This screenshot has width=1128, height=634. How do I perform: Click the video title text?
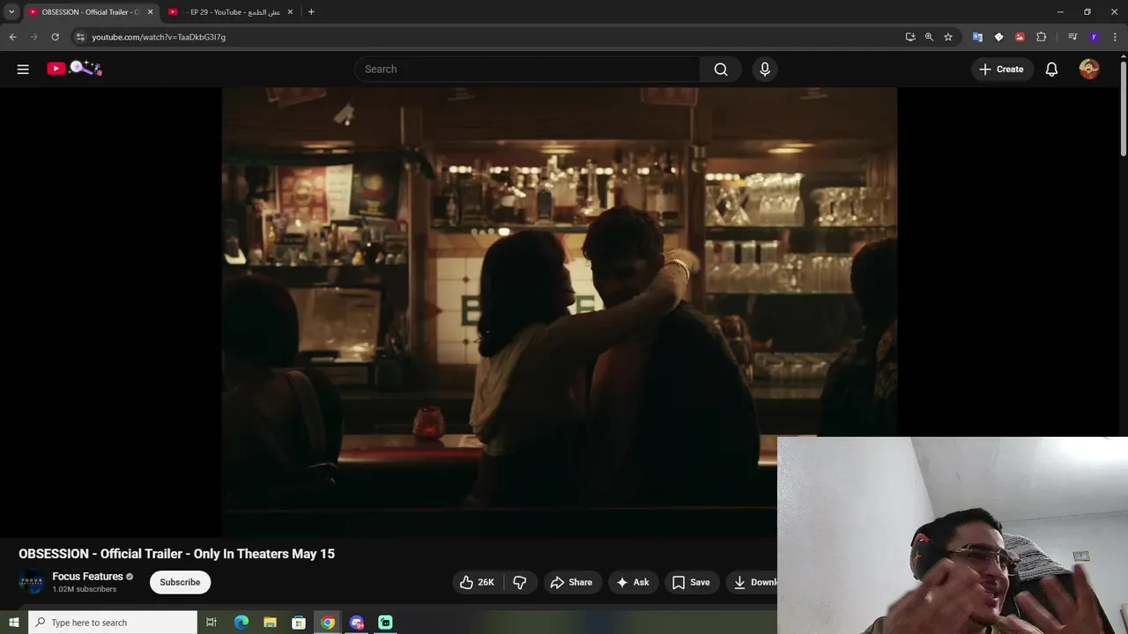click(176, 554)
